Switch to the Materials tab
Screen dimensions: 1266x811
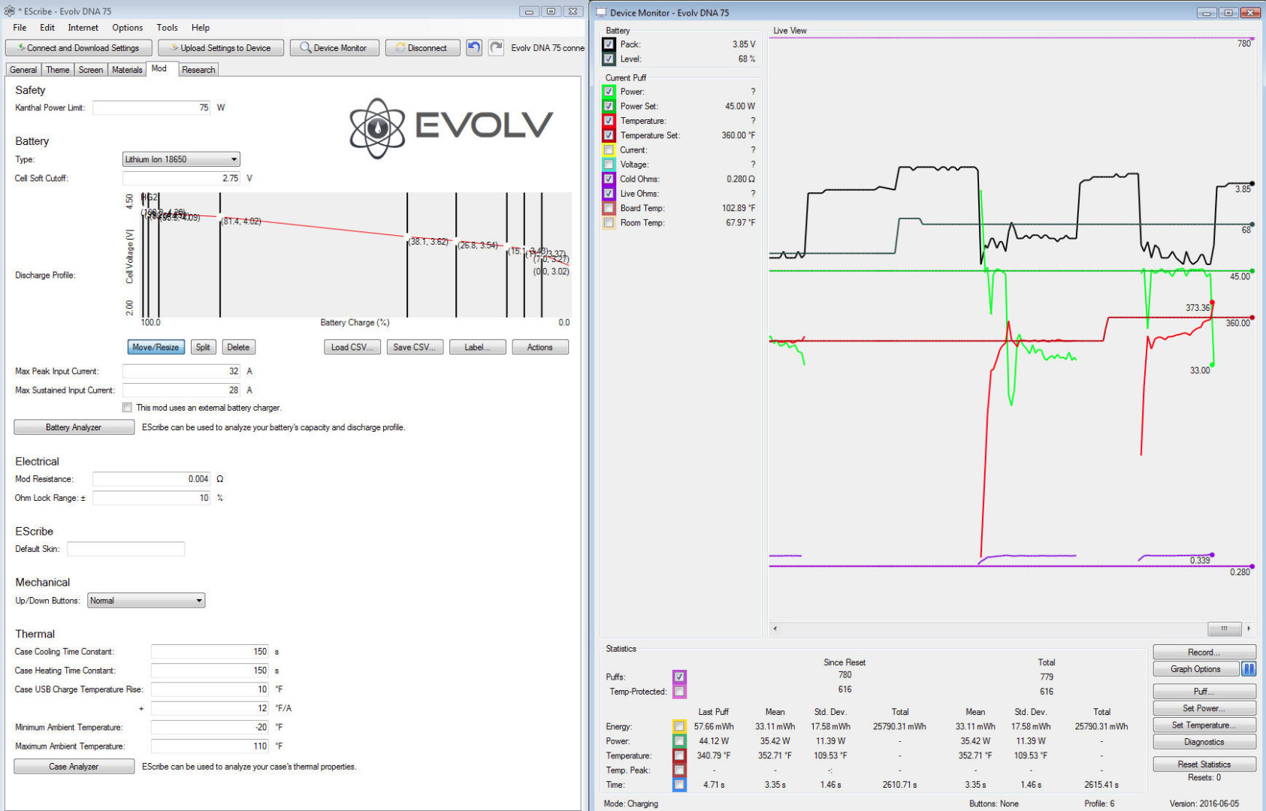[x=127, y=70]
